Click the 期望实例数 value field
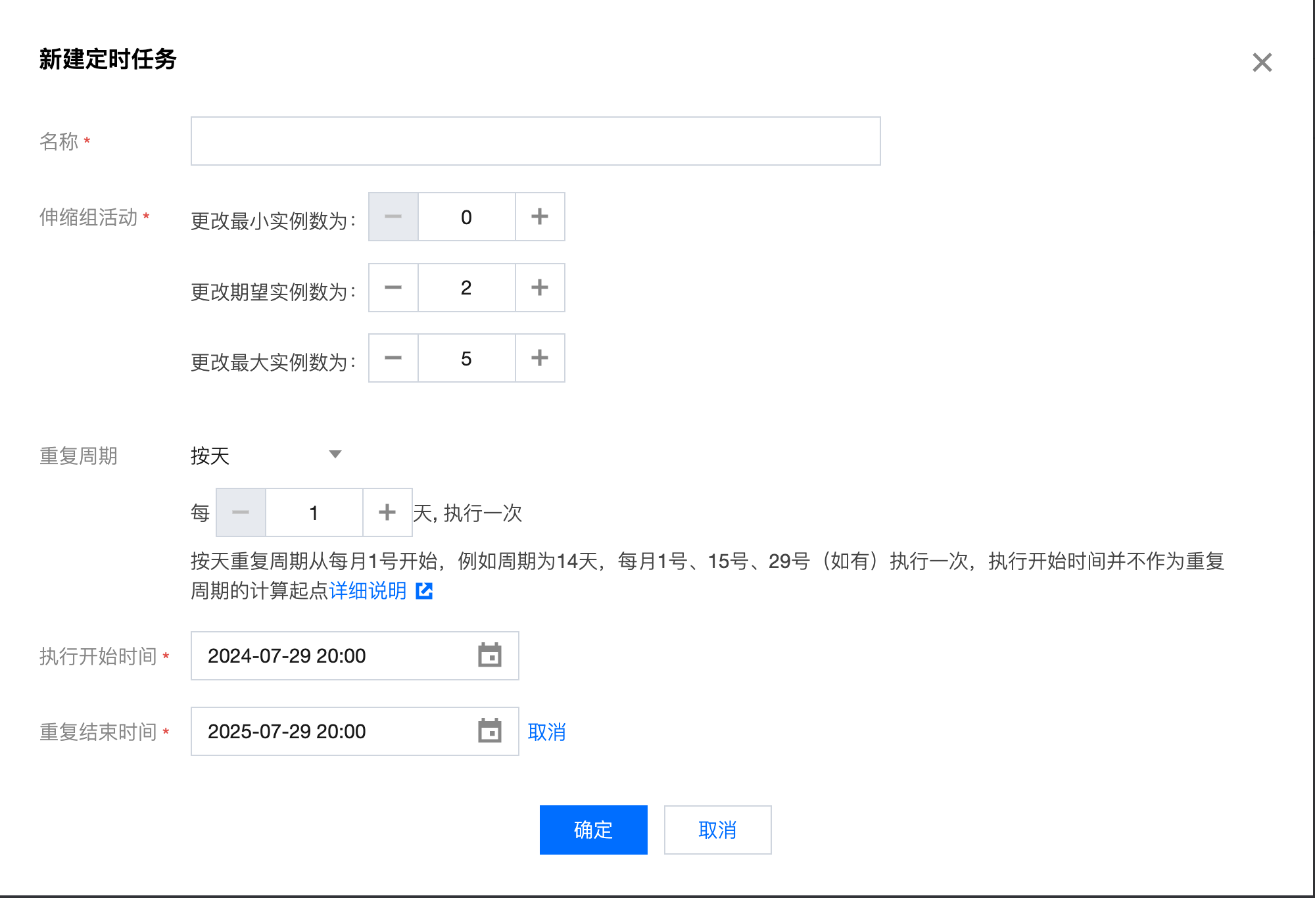1315x898 pixels. click(466, 288)
